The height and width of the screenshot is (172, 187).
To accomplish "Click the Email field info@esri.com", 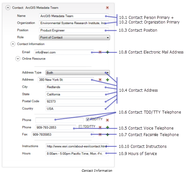I will coord(64,52).
